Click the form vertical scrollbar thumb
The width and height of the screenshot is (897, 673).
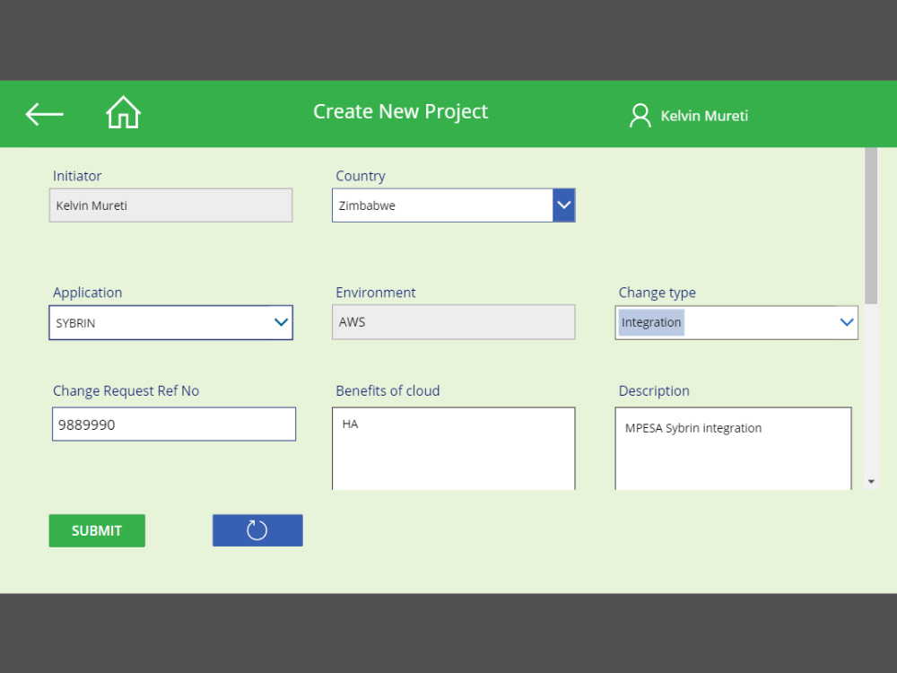click(x=871, y=225)
